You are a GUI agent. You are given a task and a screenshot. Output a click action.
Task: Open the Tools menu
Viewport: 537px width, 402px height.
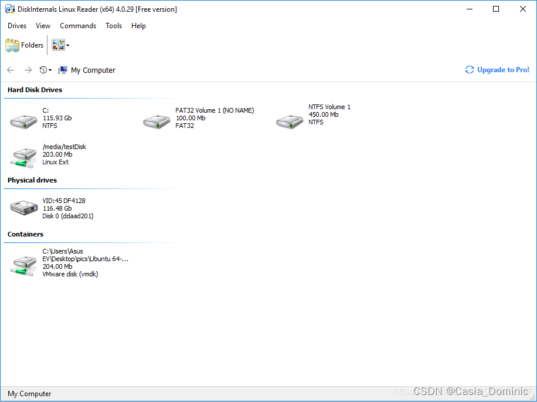(114, 26)
